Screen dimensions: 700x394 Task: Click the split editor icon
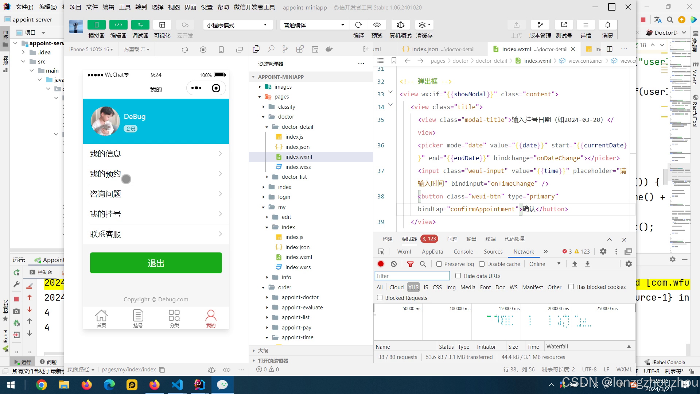(610, 49)
